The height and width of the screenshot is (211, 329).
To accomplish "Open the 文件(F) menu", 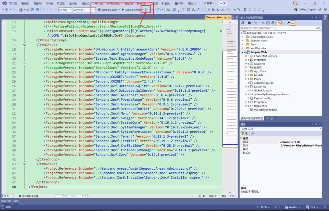I will tap(13, 3).
